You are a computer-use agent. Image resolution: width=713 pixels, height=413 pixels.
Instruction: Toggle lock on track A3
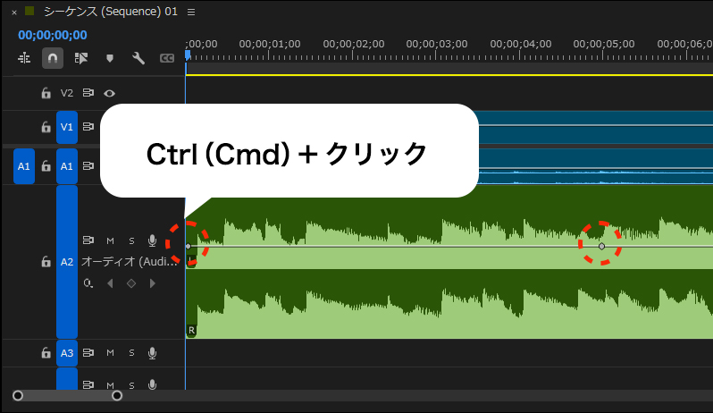tap(46, 352)
